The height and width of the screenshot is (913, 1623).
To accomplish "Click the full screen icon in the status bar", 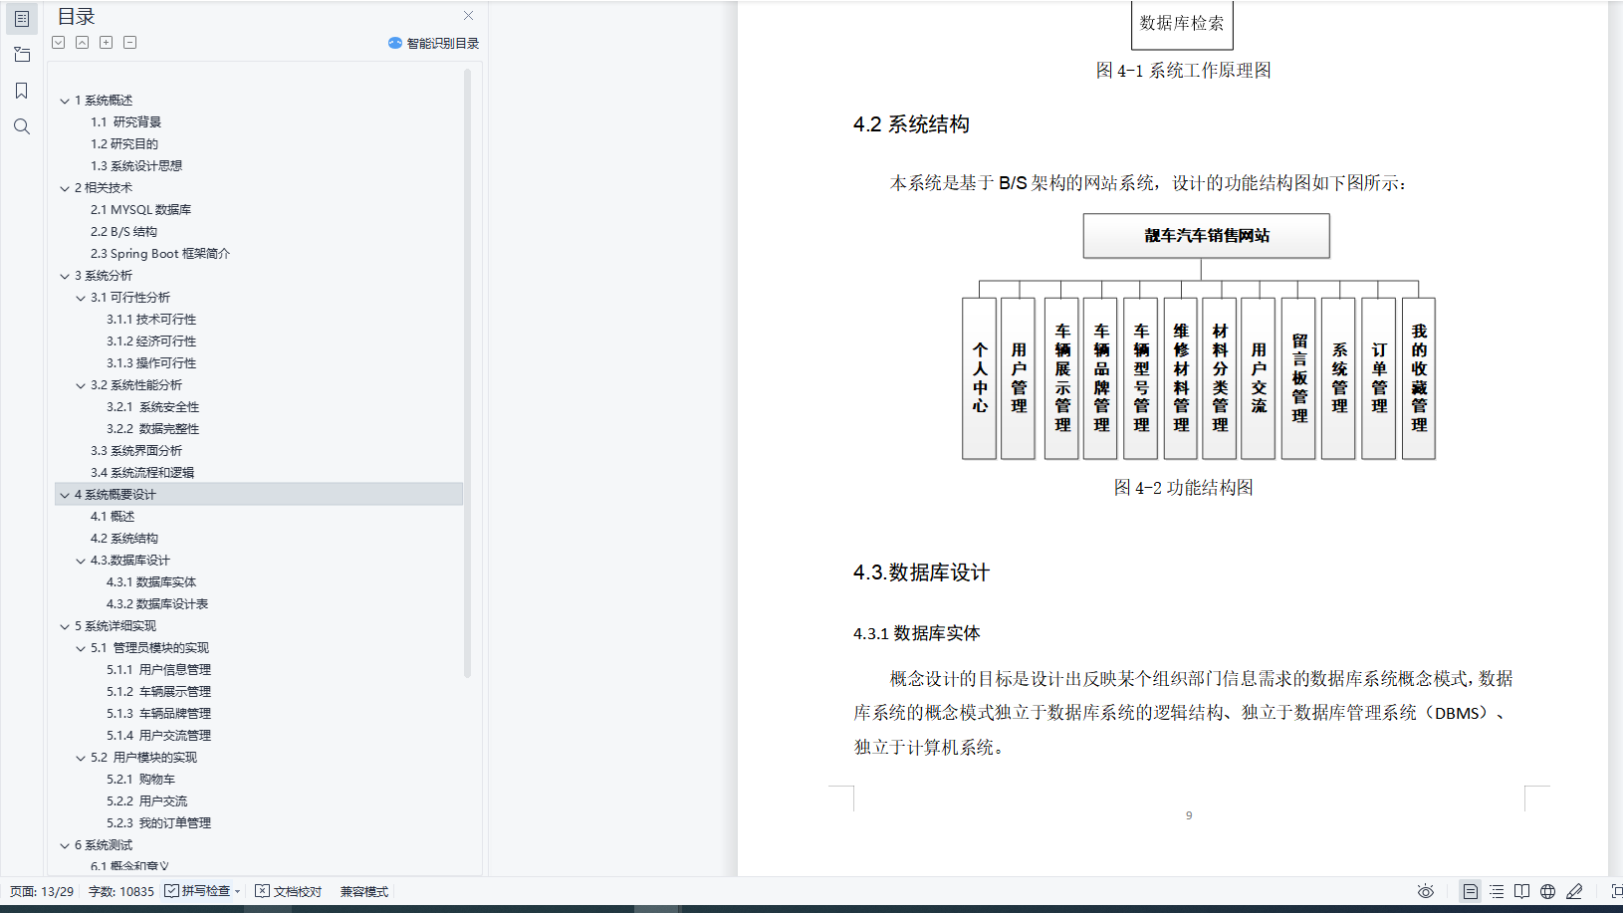I will (1616, 891).
